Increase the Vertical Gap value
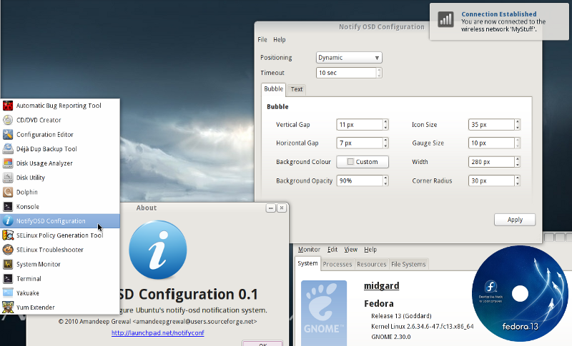572x346 pixels. click(385, 122)
